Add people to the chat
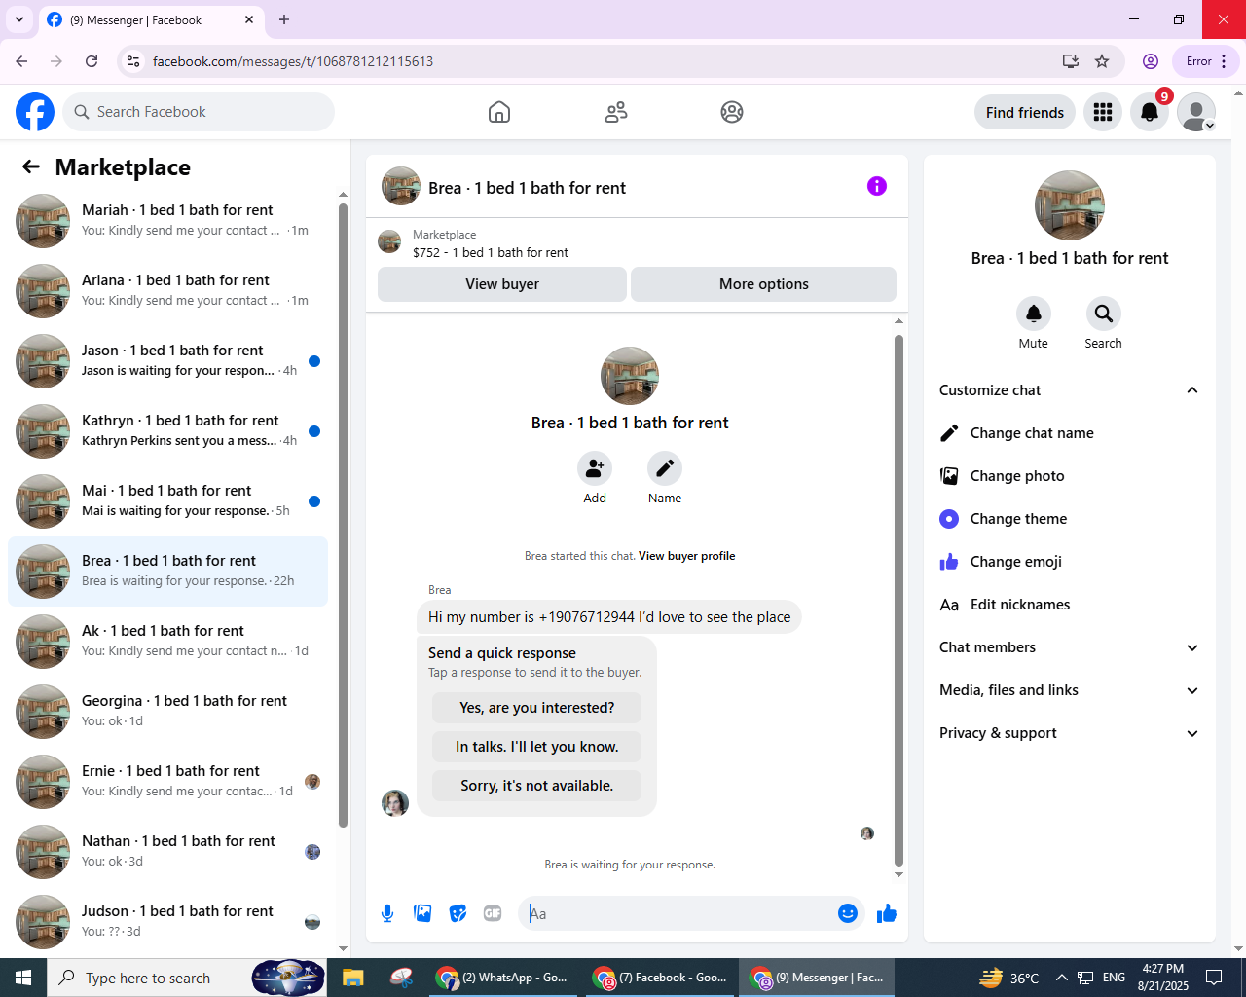This screenshot has width=1246, height=997. click(595, 468)
